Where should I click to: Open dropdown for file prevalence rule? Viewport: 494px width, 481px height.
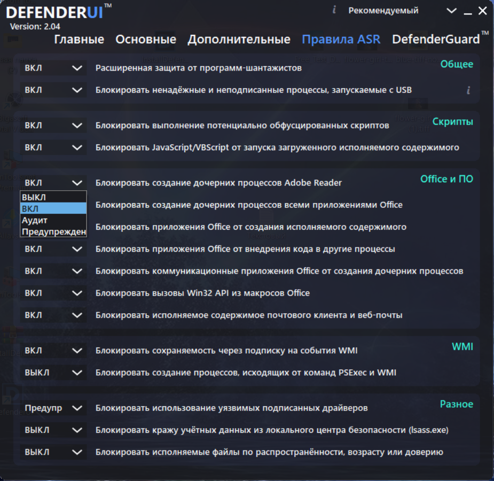[53, 452]
